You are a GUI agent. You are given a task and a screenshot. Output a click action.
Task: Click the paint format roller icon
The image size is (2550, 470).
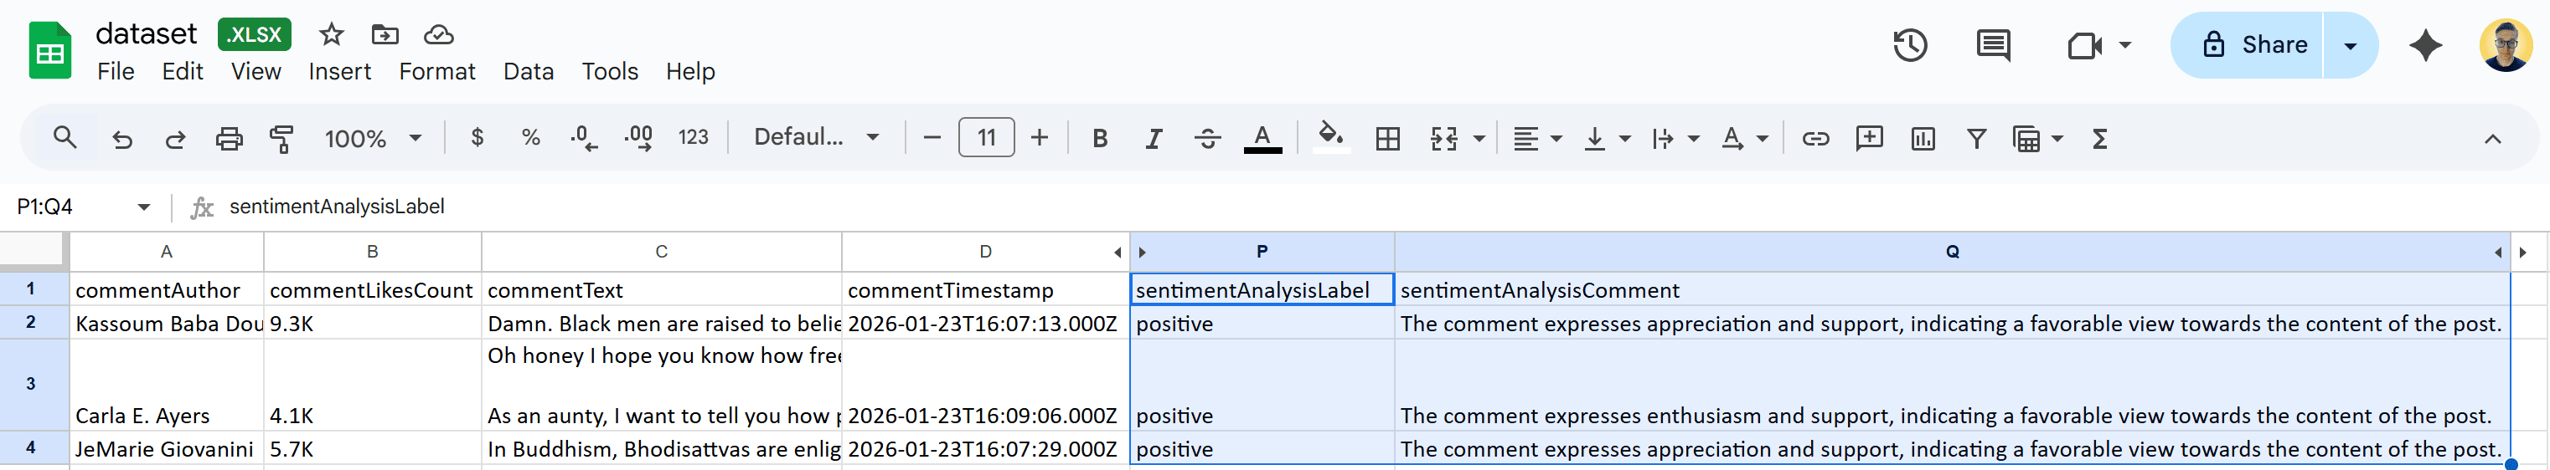tap(282, 138)
